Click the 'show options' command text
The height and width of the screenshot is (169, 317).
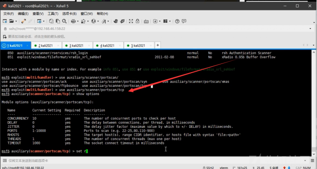click(x=87, y=94)
